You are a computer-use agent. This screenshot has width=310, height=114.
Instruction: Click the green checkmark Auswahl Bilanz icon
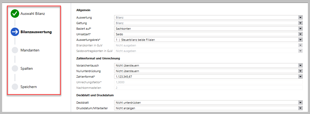[x=15, y=14]
